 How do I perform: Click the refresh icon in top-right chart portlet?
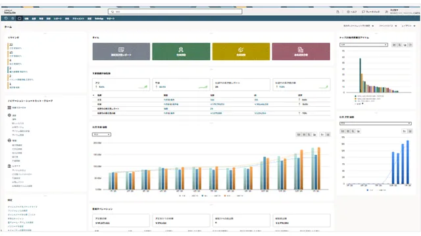pyautogui.click(x=410, y=45)
